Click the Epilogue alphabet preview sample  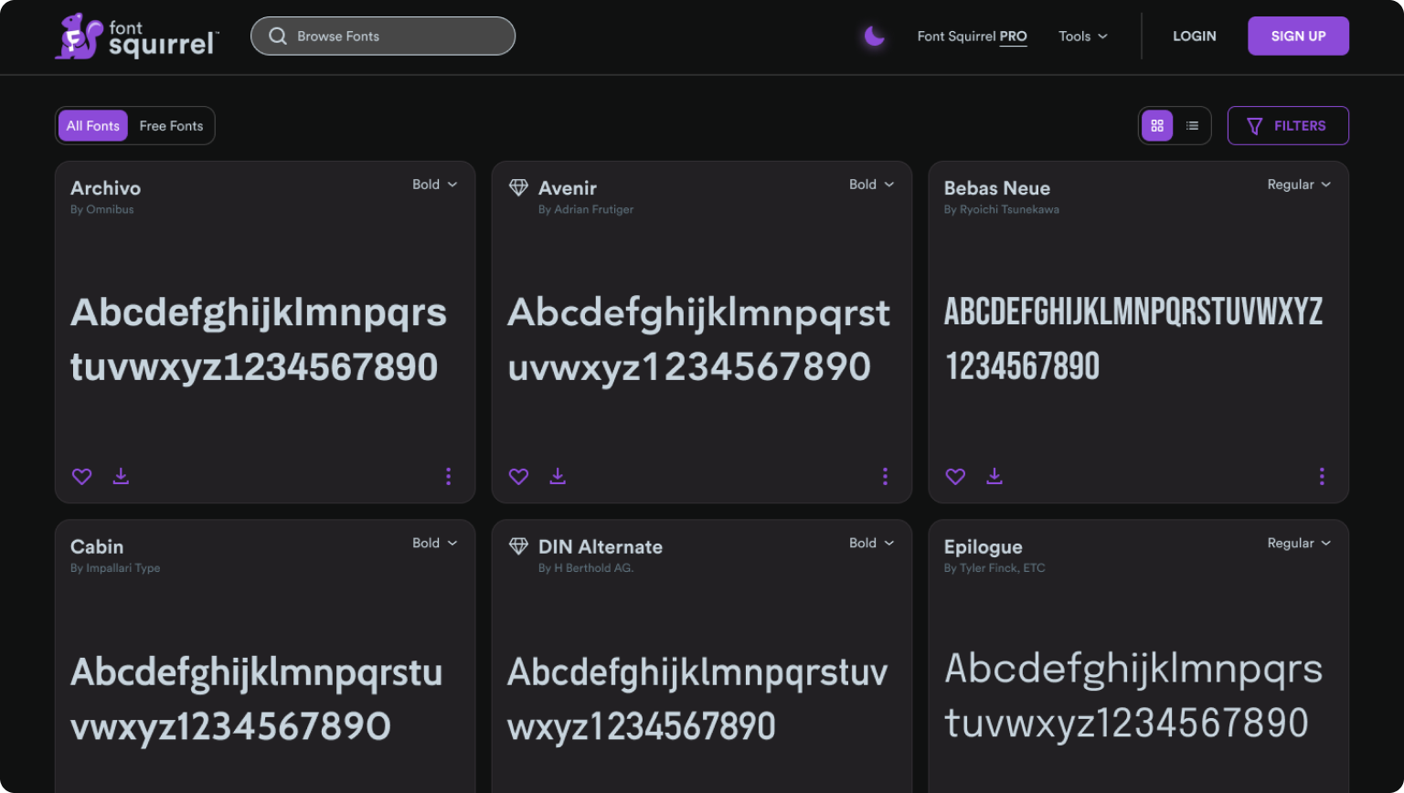[x=1133, y=696]
